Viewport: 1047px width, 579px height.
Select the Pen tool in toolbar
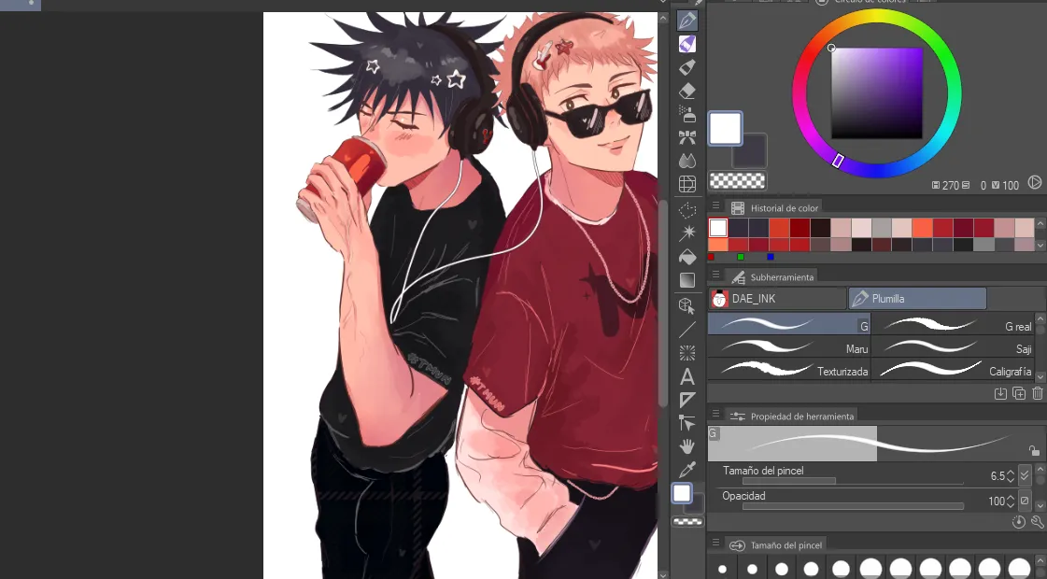click(687, 20)
